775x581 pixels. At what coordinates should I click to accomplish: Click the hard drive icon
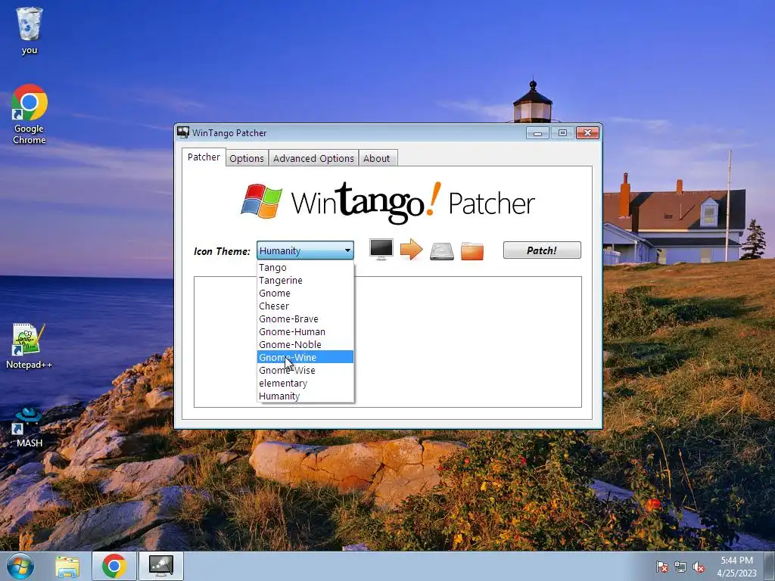442,250
